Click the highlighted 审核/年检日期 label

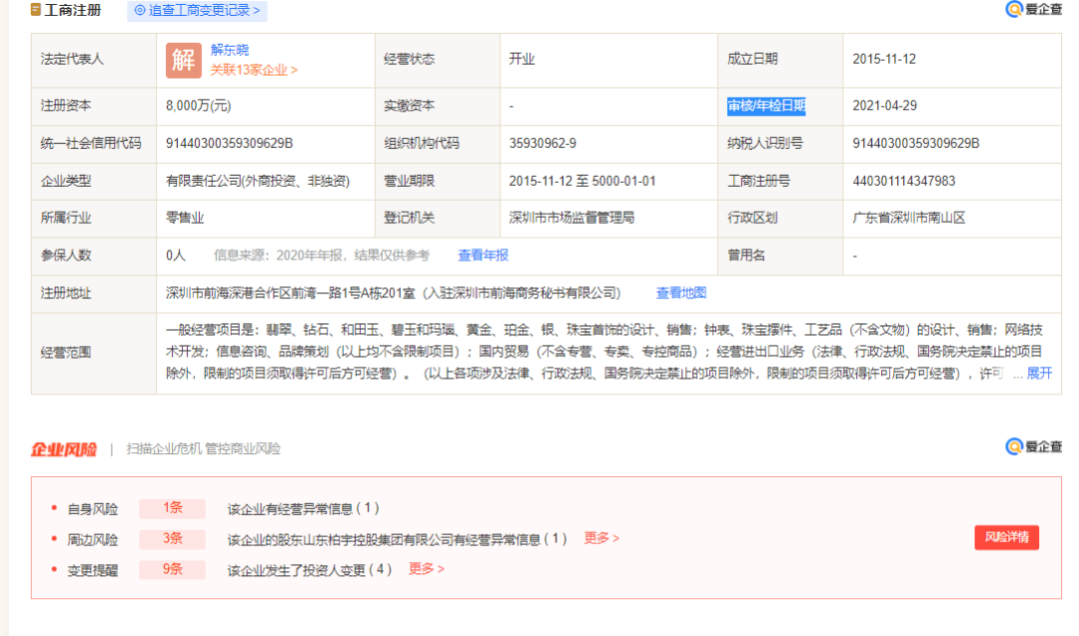(766, 106)
